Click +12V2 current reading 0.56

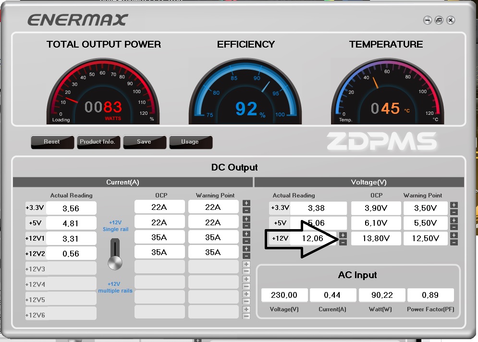[71, 254]
